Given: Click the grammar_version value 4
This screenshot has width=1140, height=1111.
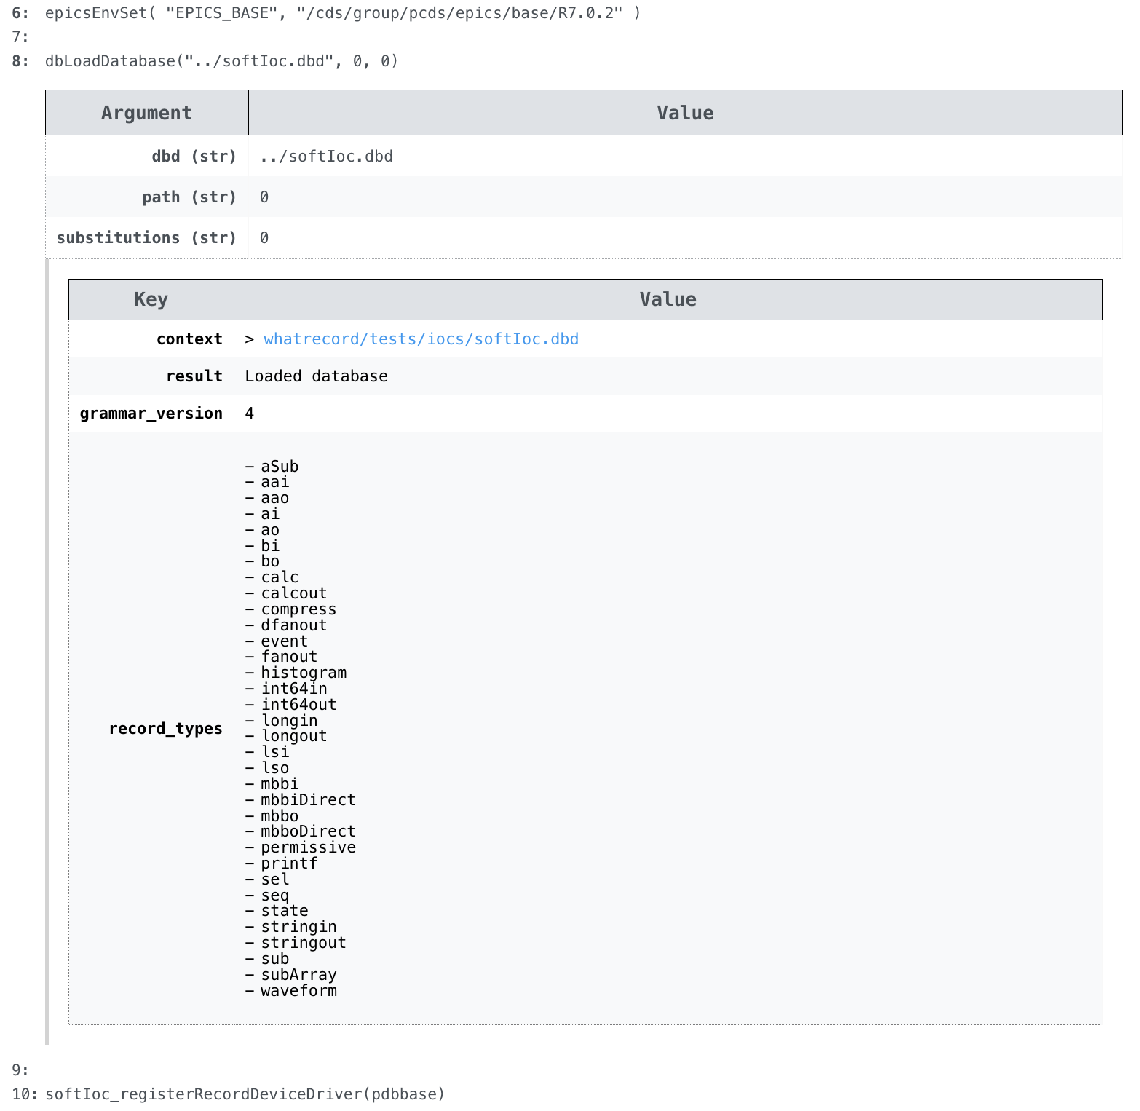Looking at the screenshot, I should click(x=249, y=413).
